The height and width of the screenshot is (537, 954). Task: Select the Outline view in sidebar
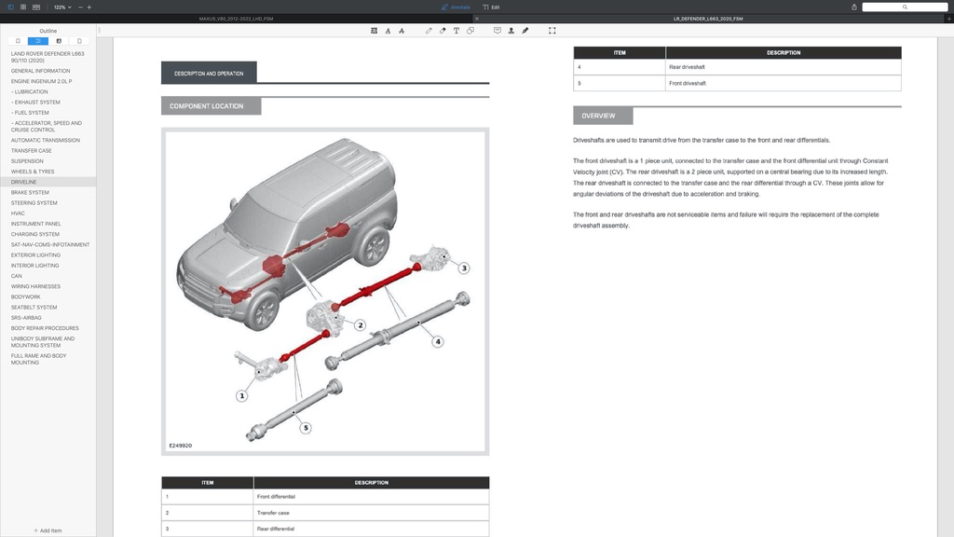(x=38, y=41)
